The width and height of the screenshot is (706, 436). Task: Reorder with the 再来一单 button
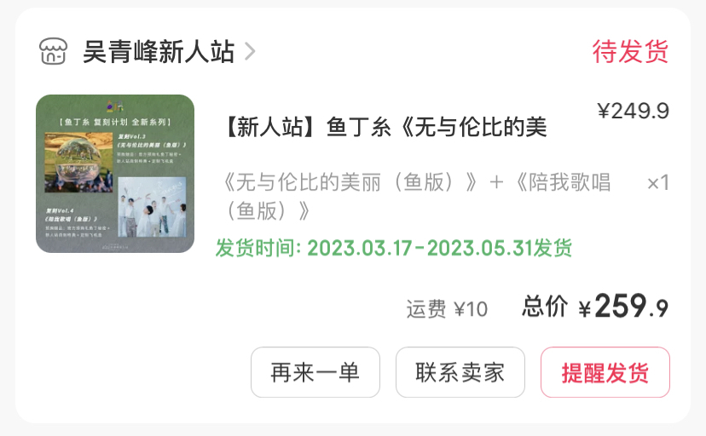pyautogui.click(x=315, y=372)
